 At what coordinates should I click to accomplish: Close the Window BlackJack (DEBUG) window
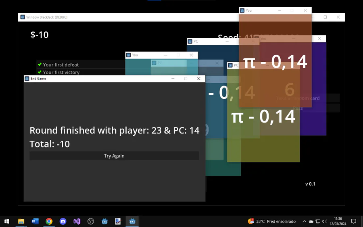338,17
